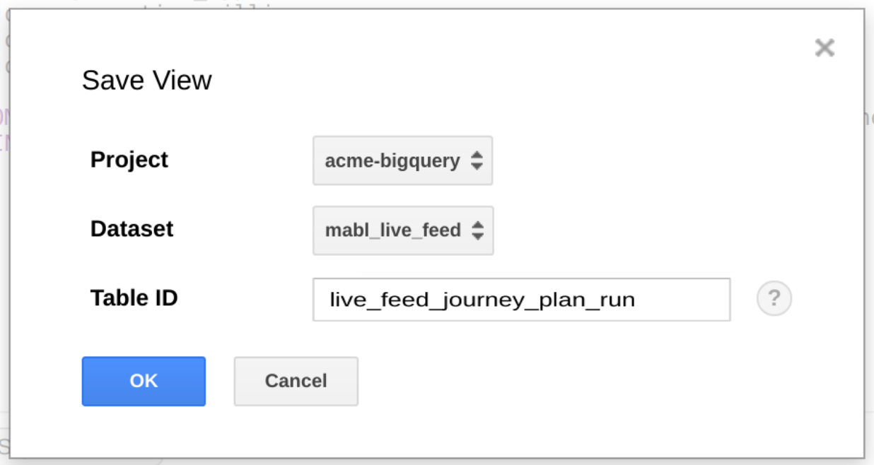Click the Table ID field label
The width and height of the screenshot is (874, 465).
pos(134,298)
